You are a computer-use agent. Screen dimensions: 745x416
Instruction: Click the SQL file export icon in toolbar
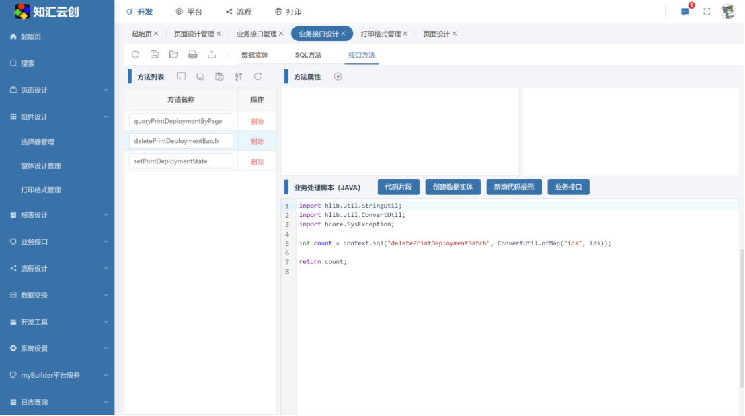192,54
